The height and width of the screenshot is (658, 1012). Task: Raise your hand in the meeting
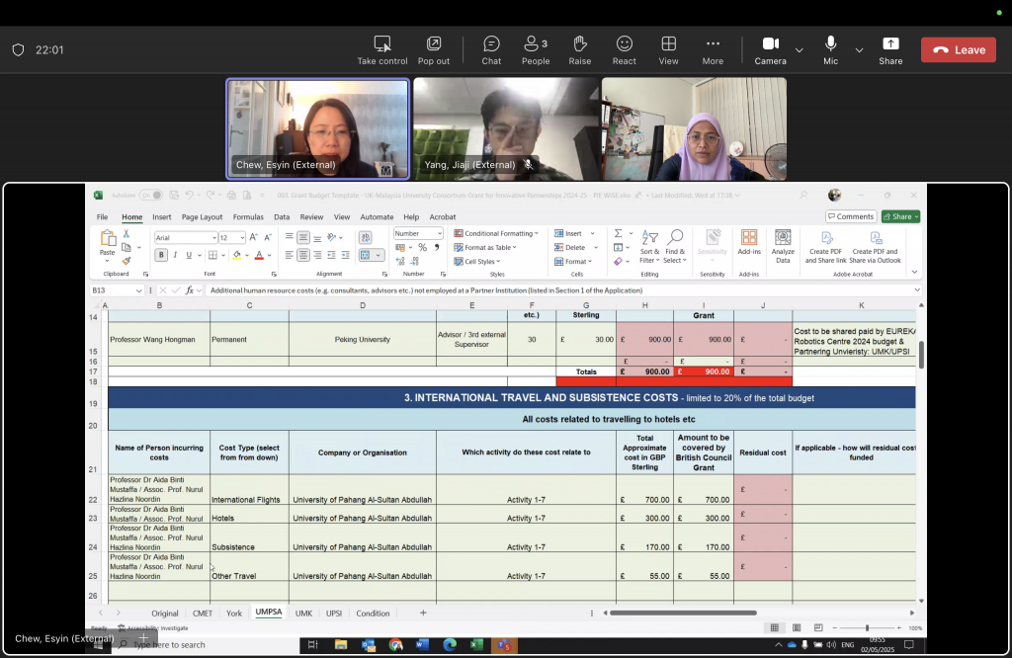(579, 50)
